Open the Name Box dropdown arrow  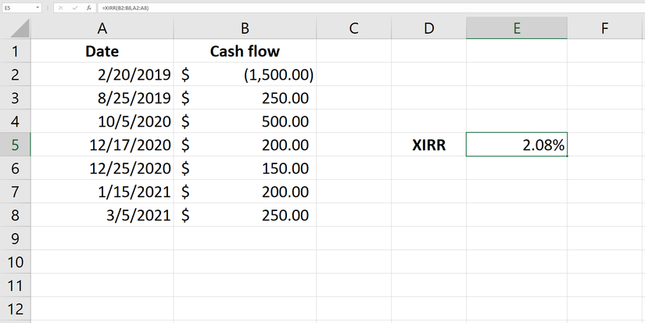[x=38, y=8]
